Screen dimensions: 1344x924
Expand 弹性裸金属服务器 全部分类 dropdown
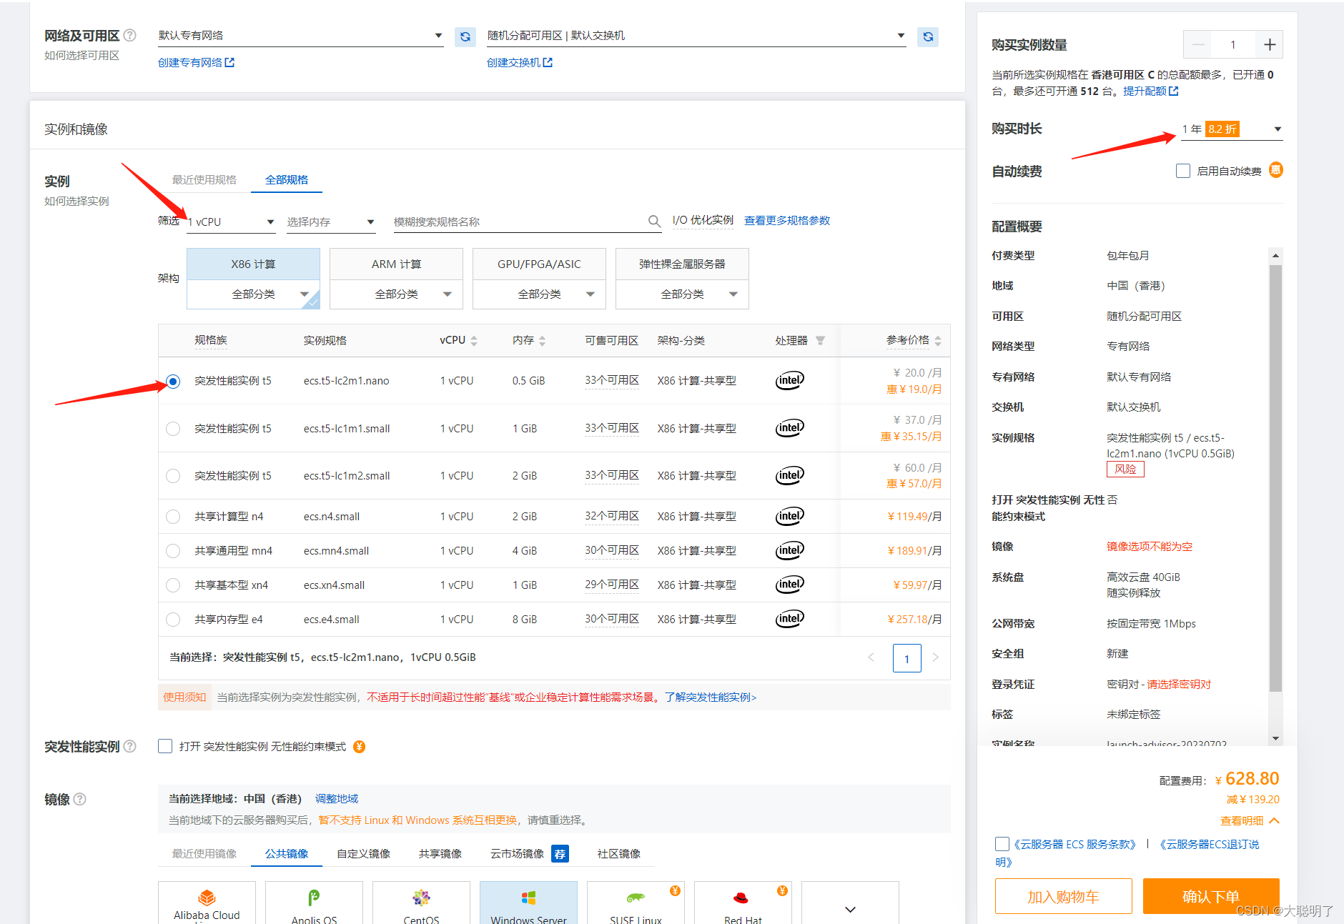[x=682, y=294]
